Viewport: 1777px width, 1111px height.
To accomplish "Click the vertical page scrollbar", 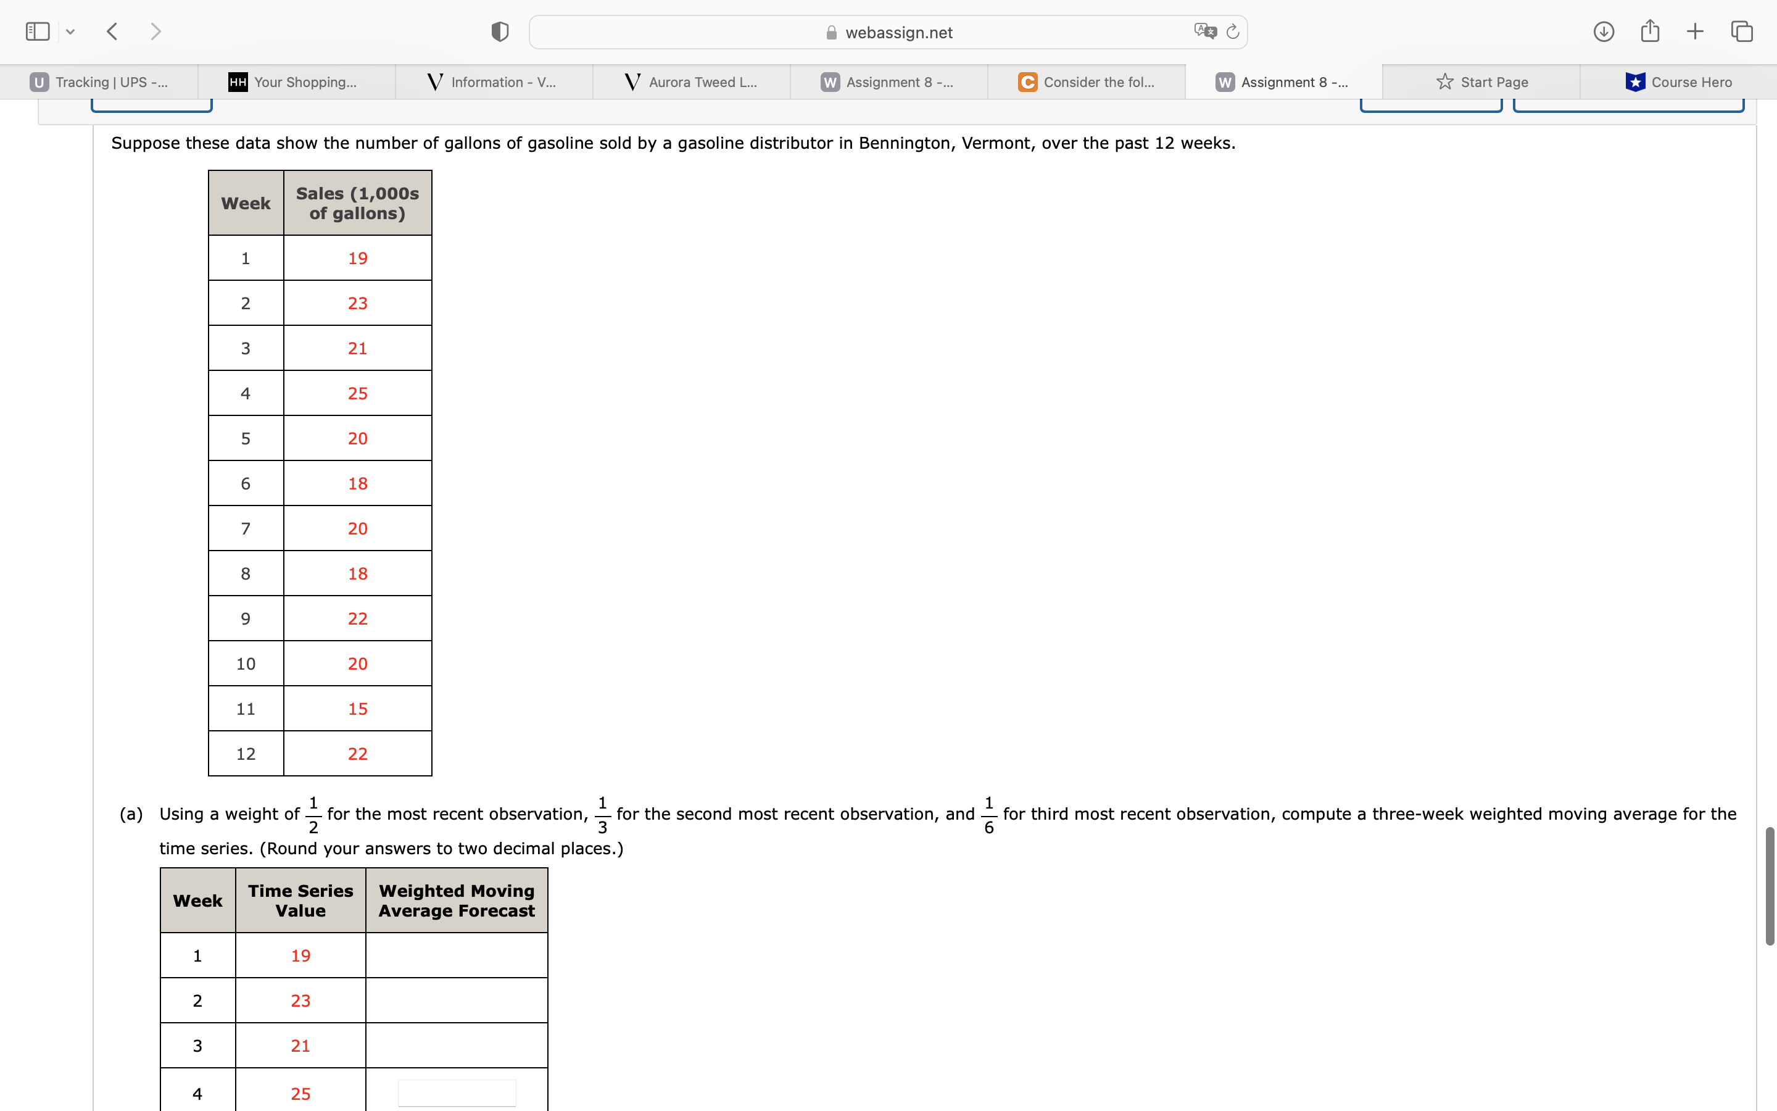I will pyautogui.click(x=1770, y=886).
